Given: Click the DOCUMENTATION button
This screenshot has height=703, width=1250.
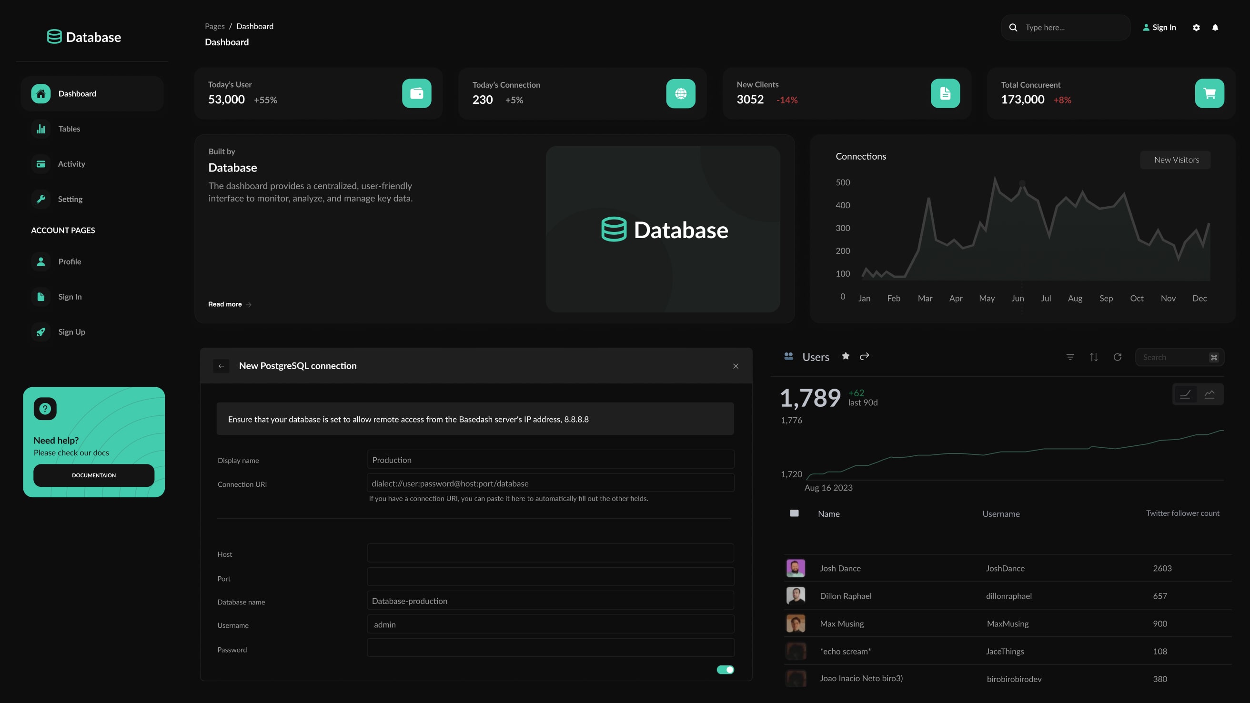Looking at the screenshot, I should (94, 475).
